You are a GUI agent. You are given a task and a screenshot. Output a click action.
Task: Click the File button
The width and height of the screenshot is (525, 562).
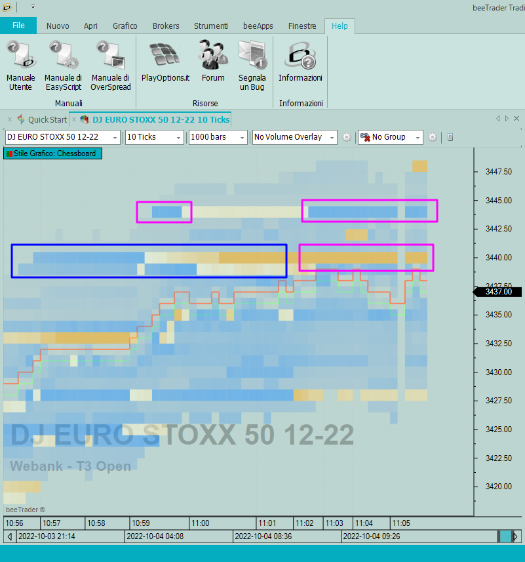pyautogui.click(x=18, y=26)
